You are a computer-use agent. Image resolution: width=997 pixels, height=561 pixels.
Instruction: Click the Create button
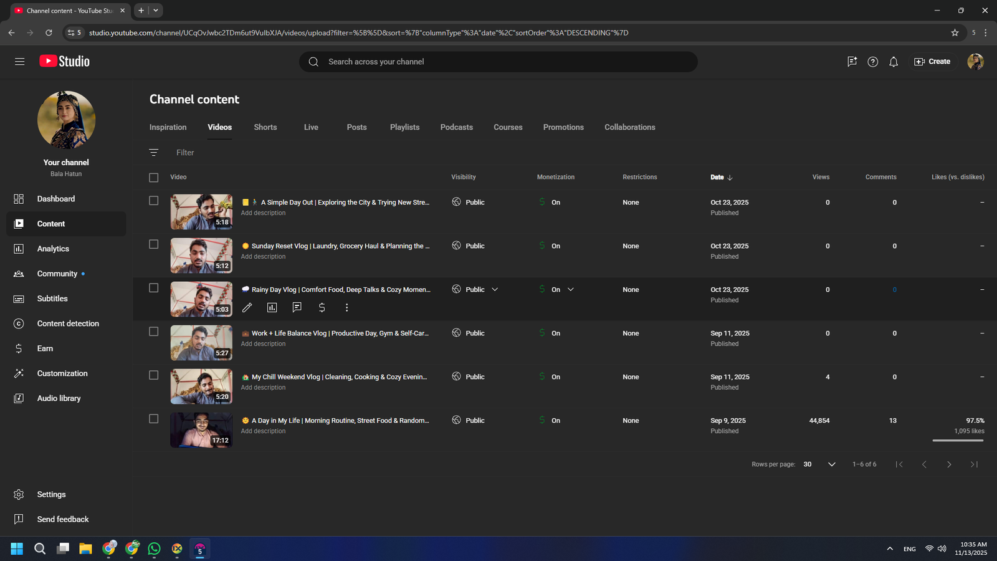[932, 62]
